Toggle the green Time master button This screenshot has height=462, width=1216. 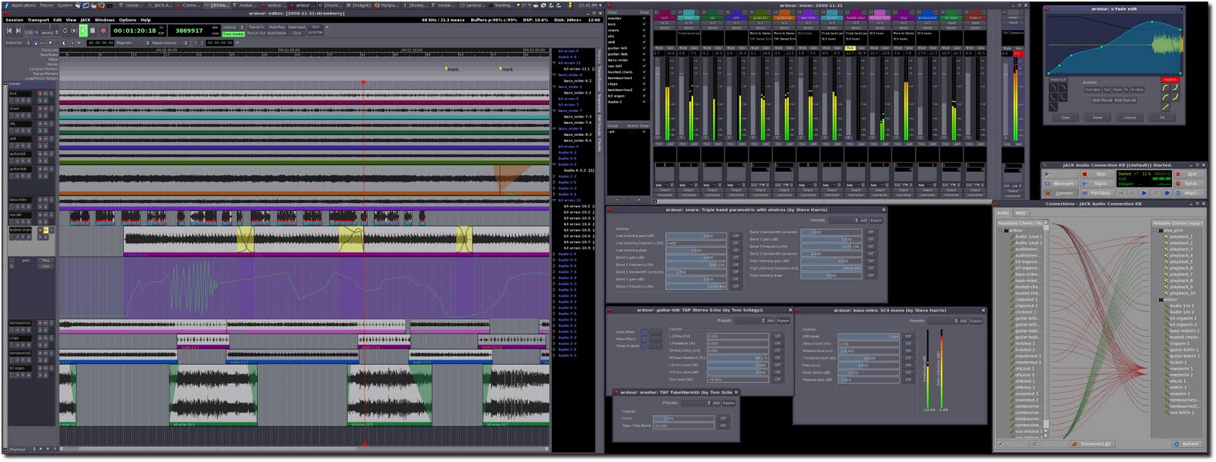(233, 33)
